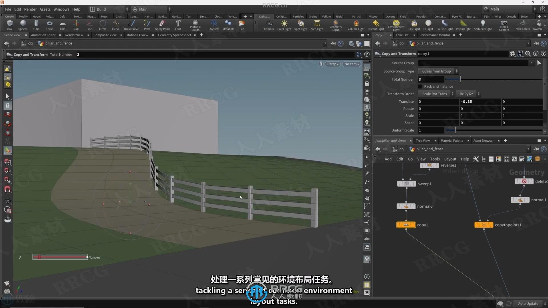Open the Windows menu

pyautogui.click(x=61, y=9)
